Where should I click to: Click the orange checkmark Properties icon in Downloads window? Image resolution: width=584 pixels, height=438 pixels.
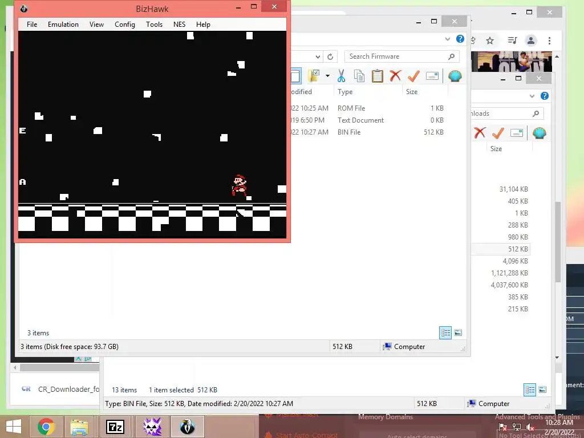[498, 133]
